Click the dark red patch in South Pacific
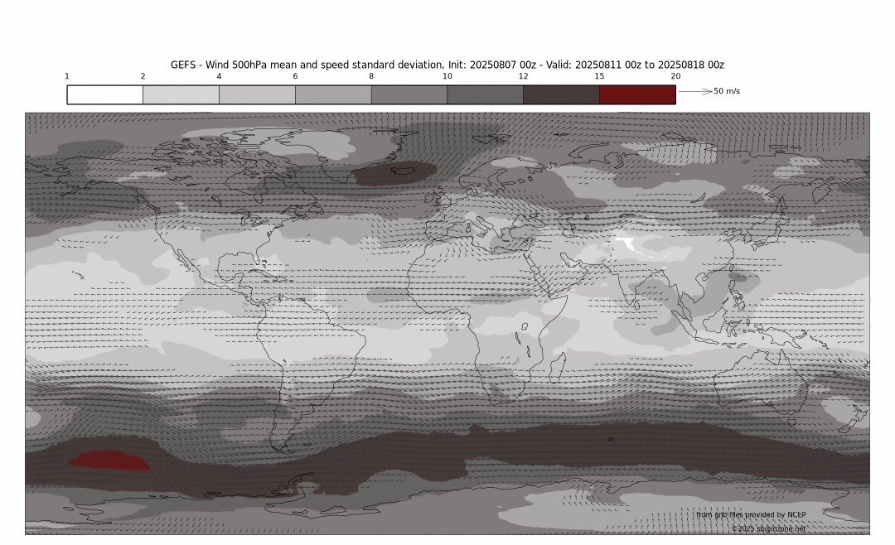895x545 pixels. [109, 460]
